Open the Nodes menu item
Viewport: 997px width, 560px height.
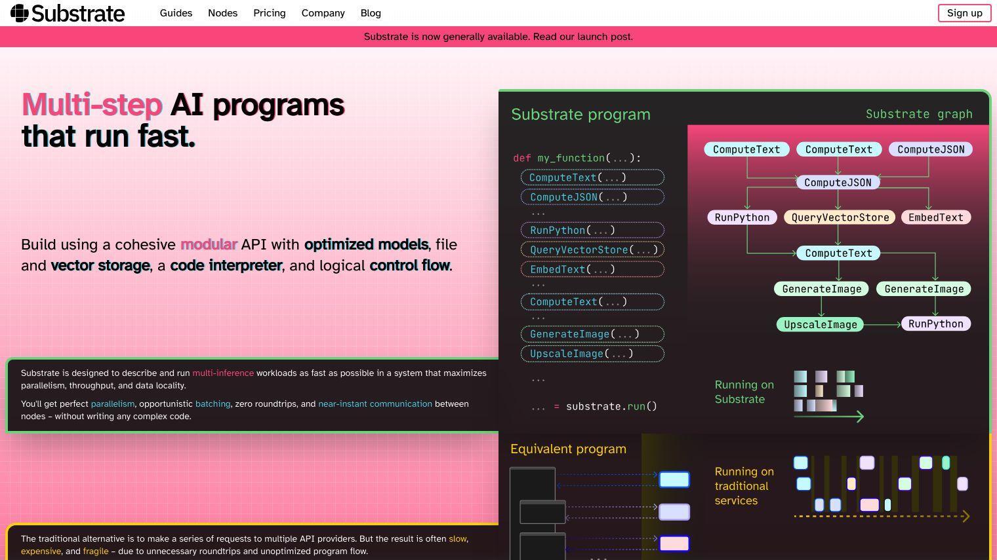[x=222, y=13]
